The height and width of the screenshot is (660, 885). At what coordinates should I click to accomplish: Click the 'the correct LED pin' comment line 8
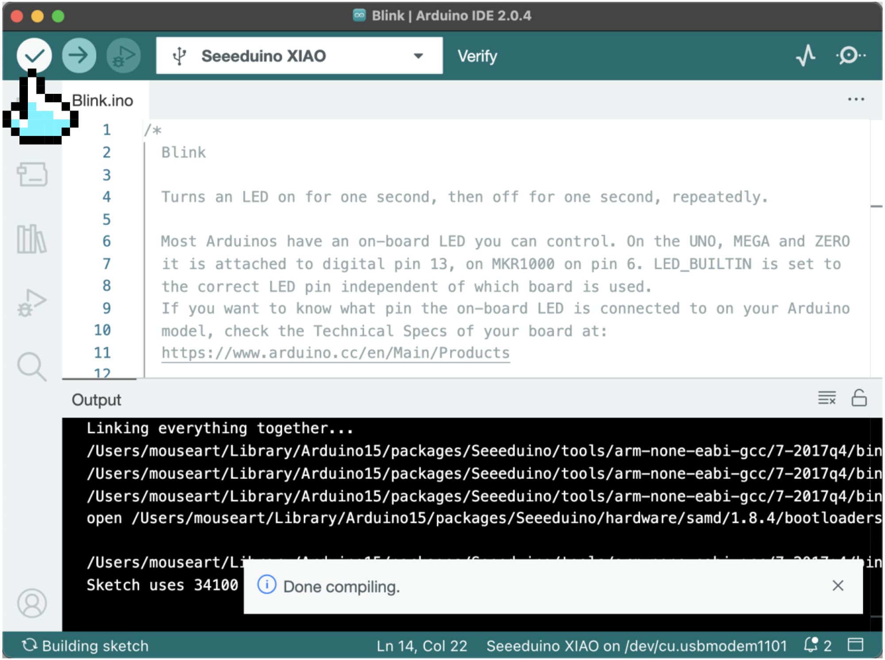click(407, 286)
